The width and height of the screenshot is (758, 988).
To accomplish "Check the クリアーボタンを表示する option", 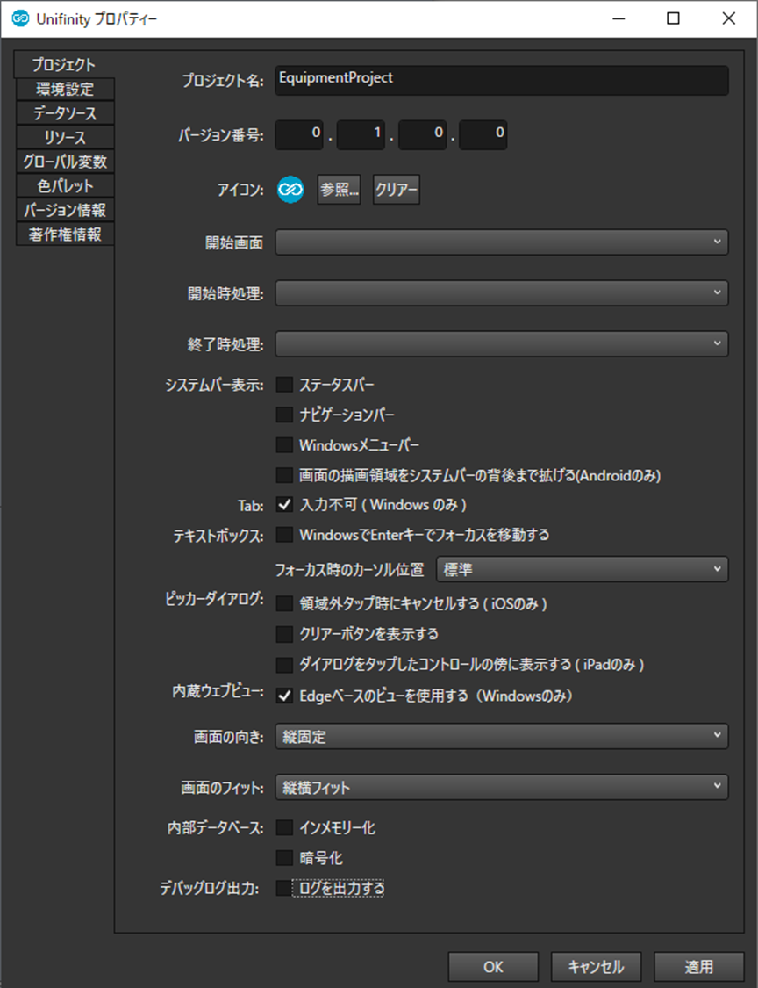I will (x=284, y=634).
